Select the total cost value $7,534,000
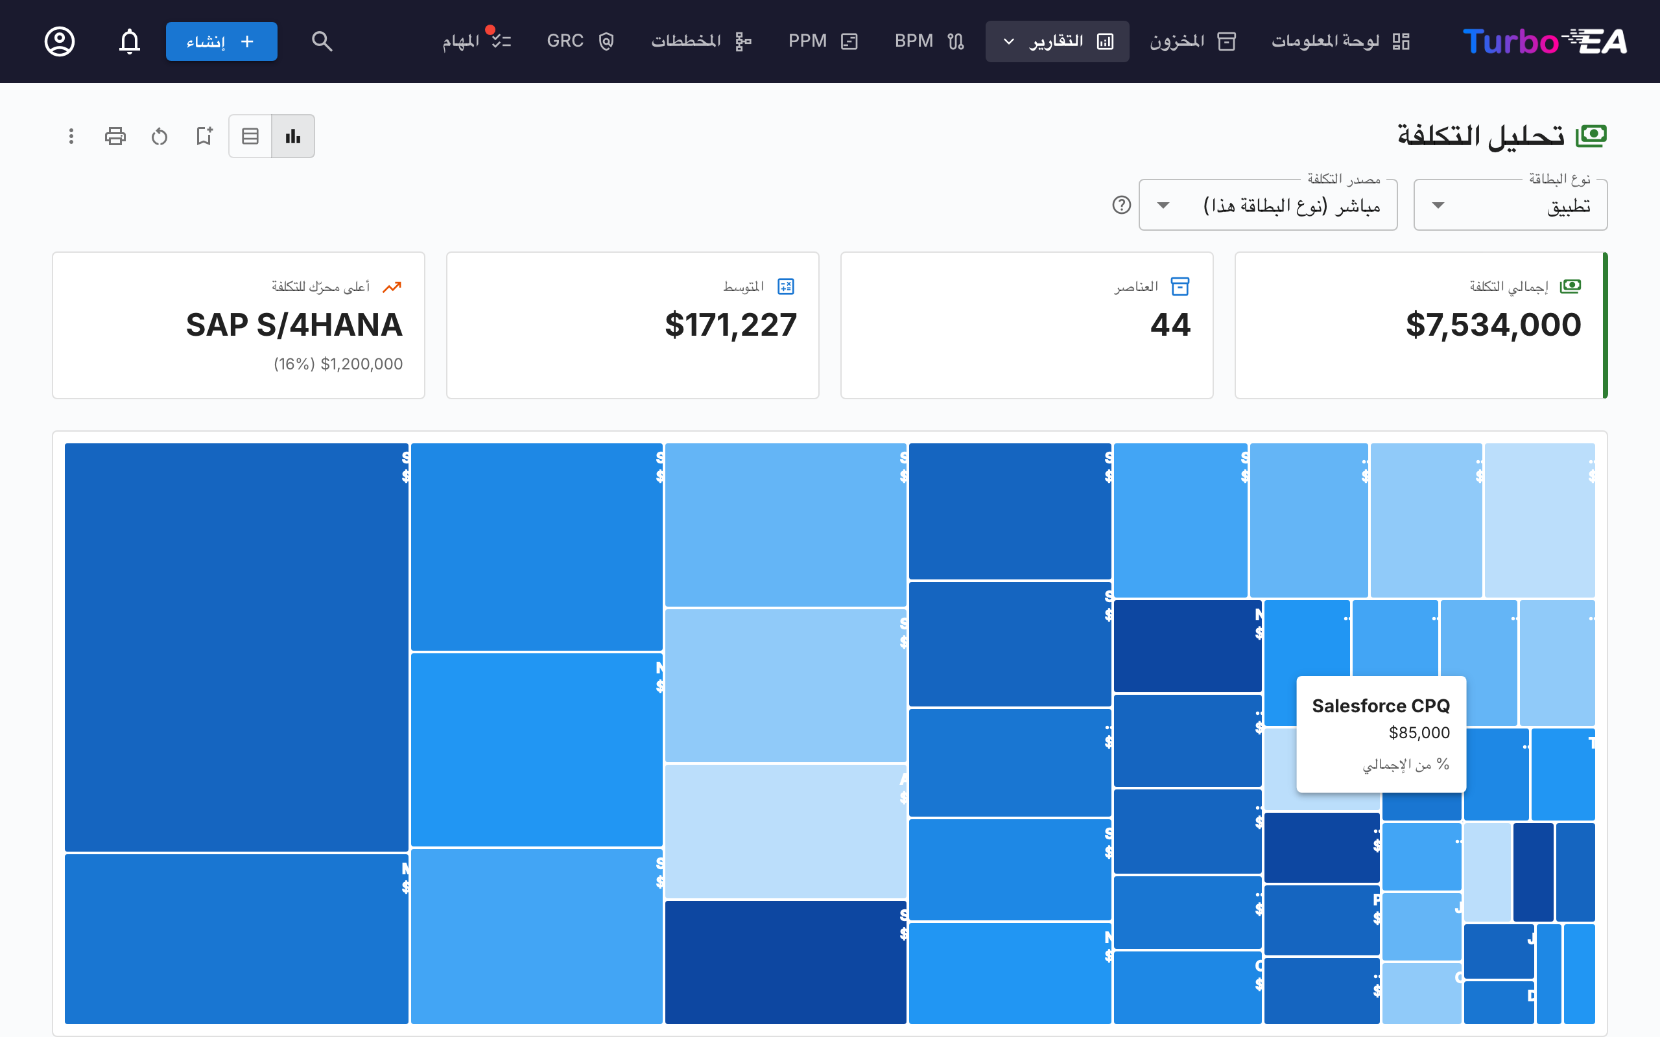The width and height of the screenshot is (1660, 1037). (1493, 325)
